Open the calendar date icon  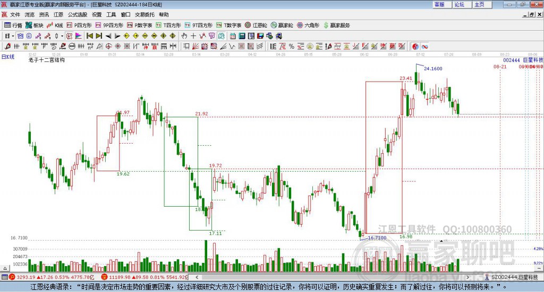(233, 36)
